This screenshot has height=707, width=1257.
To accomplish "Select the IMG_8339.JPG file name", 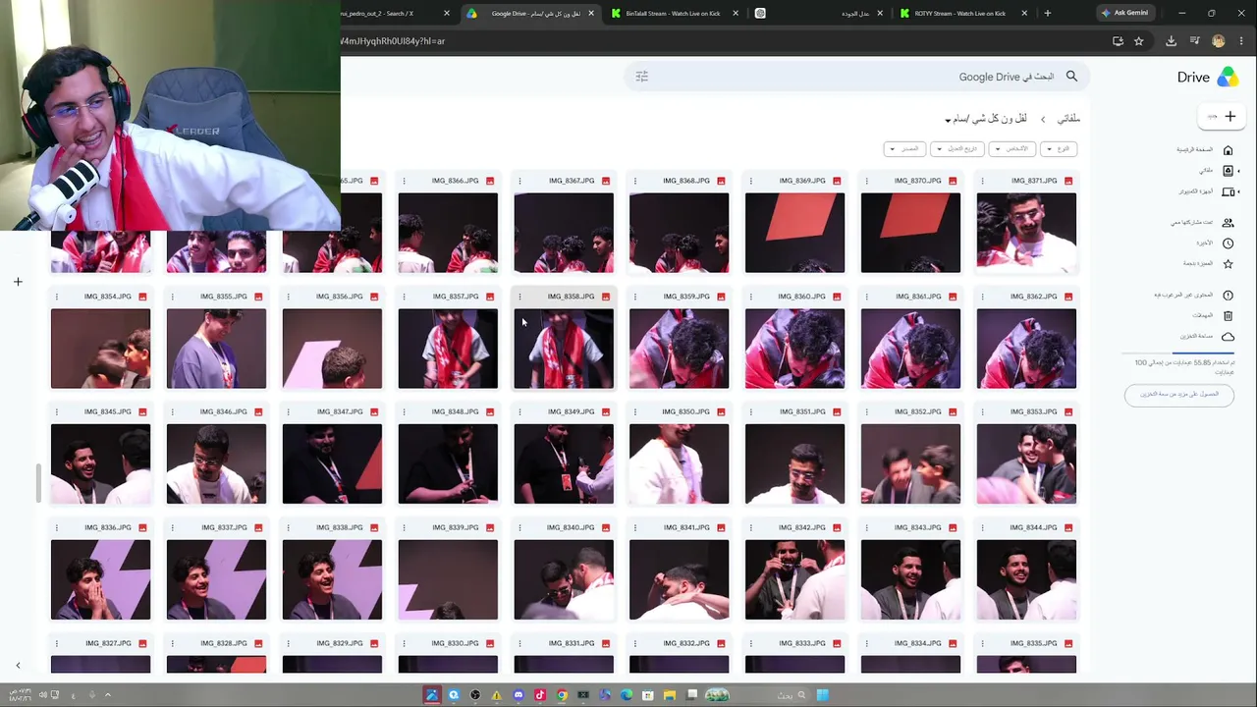I will click(455, 528).
